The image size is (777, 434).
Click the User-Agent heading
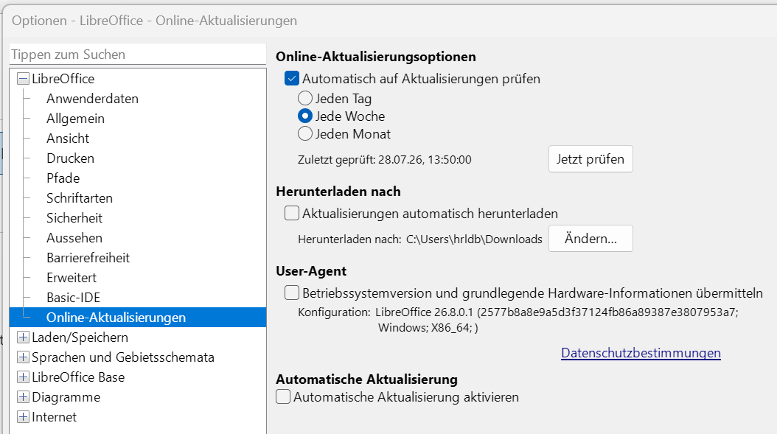click(311, 271)
